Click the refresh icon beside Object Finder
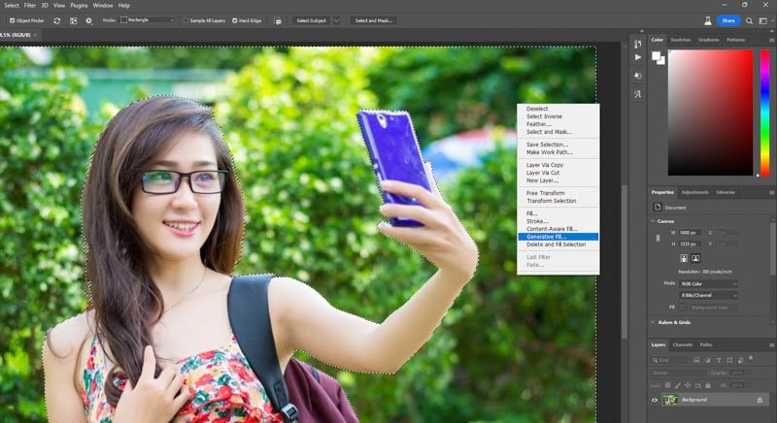Viewport: 779px width, 423px height. (56, 20)
